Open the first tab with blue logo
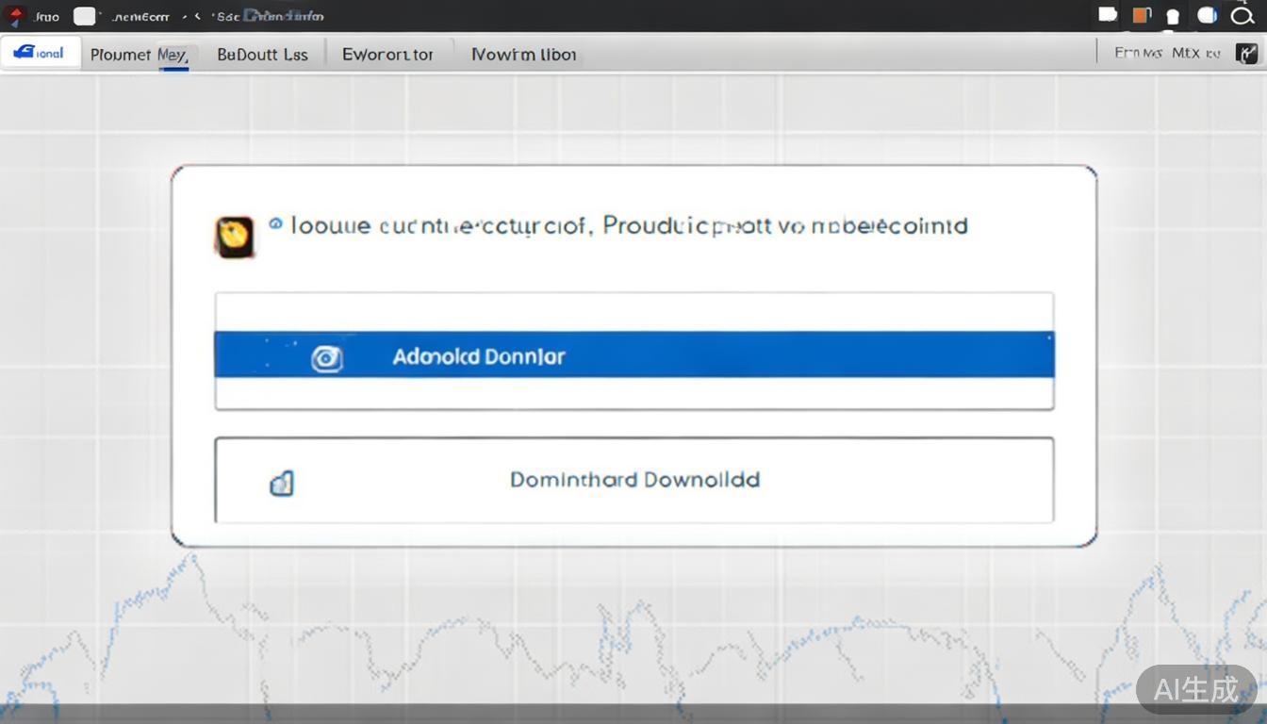Viewport: 1267px width, 724px height. tap(41, 53)
